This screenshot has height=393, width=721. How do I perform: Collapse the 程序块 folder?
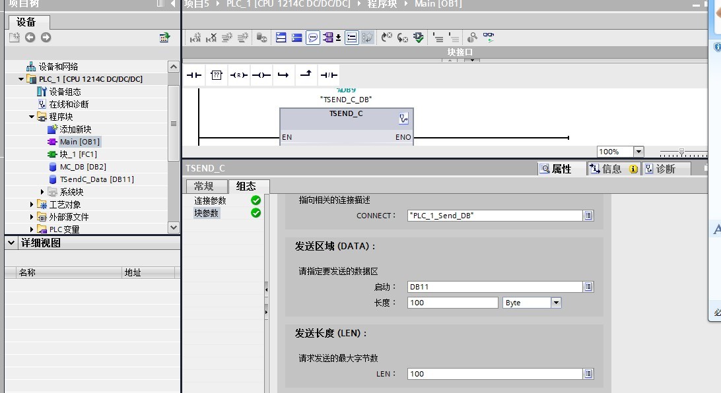(31, 117)
